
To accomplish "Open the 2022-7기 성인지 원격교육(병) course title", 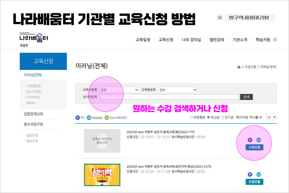I will coord(161,132).
